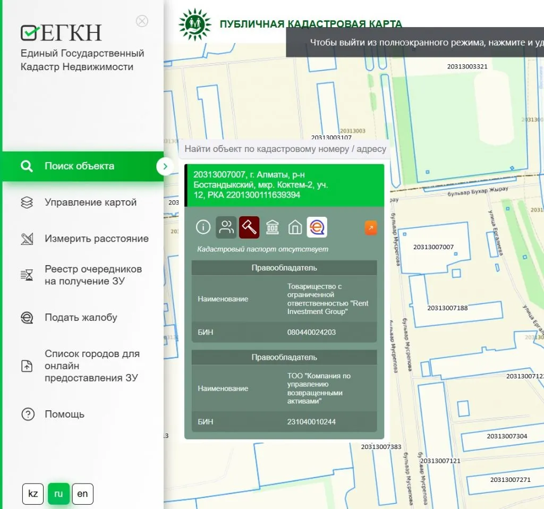544x509 pixels.
Task: Open Реестр очередников на получение ЗУ
Action: [x=93, y=275]
